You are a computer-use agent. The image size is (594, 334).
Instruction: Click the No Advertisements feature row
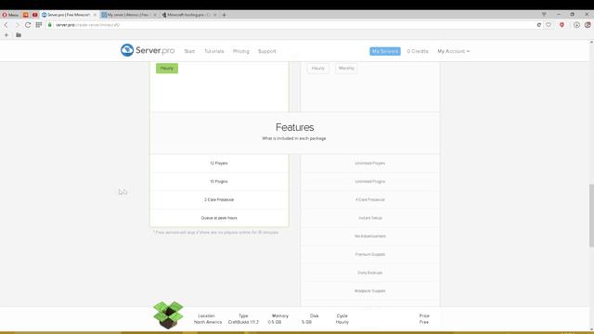[370, 236]
